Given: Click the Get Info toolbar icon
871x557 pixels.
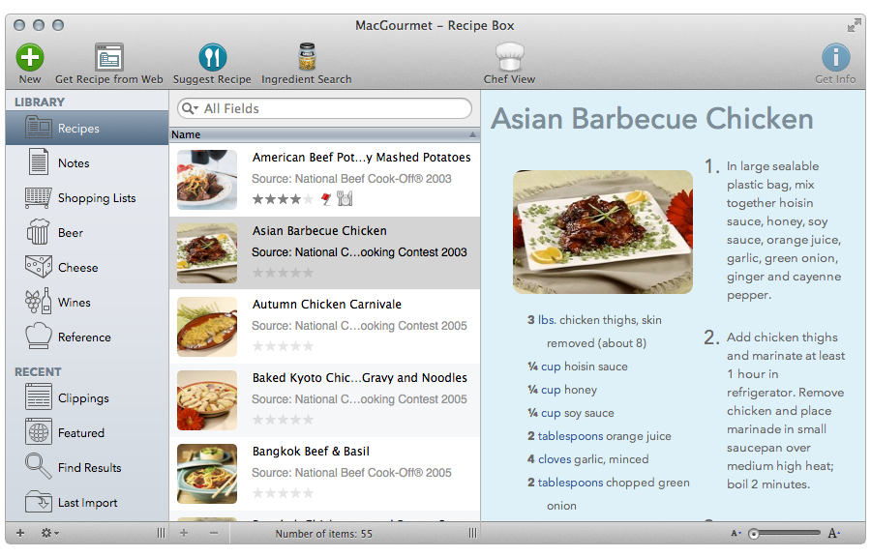Looking at the screenshot, I should (x=835, y=58).
